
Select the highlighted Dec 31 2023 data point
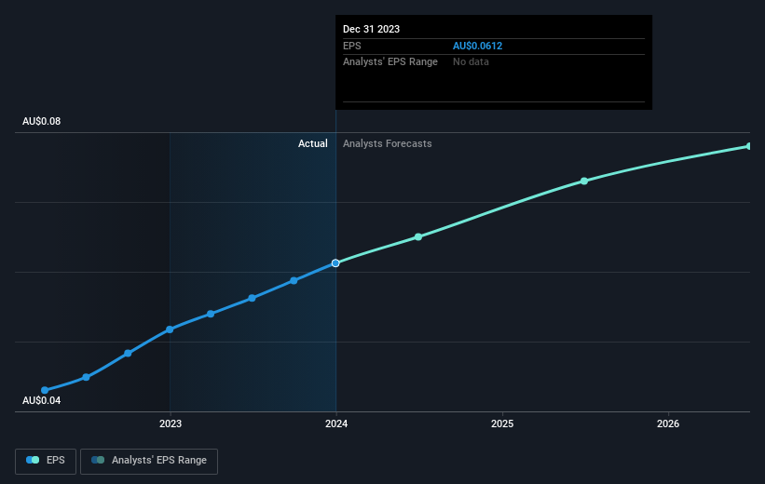pyautogui.click(x=335, y=263)
